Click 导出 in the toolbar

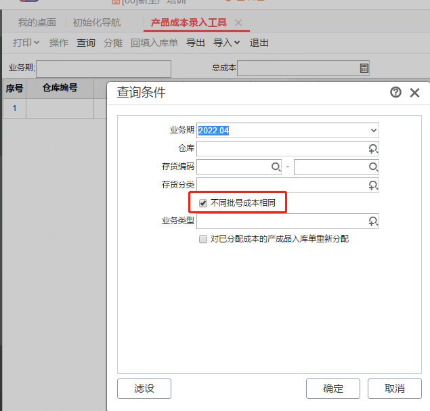pyautogui.click(x=196, y=43)
